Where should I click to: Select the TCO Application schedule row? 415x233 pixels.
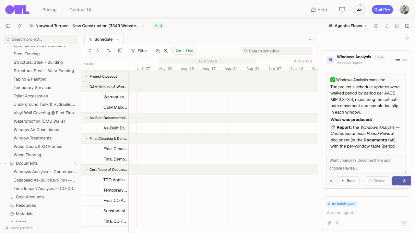(x=105, y=180)
